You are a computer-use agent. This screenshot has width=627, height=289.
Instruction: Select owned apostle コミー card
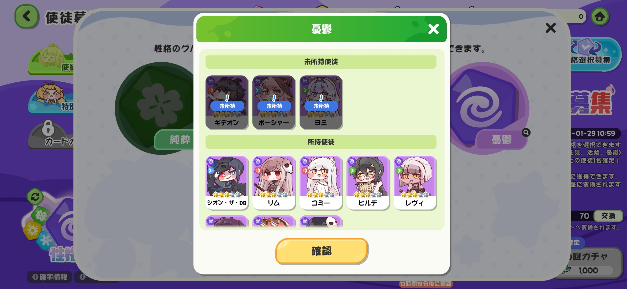tap(321, 183)
